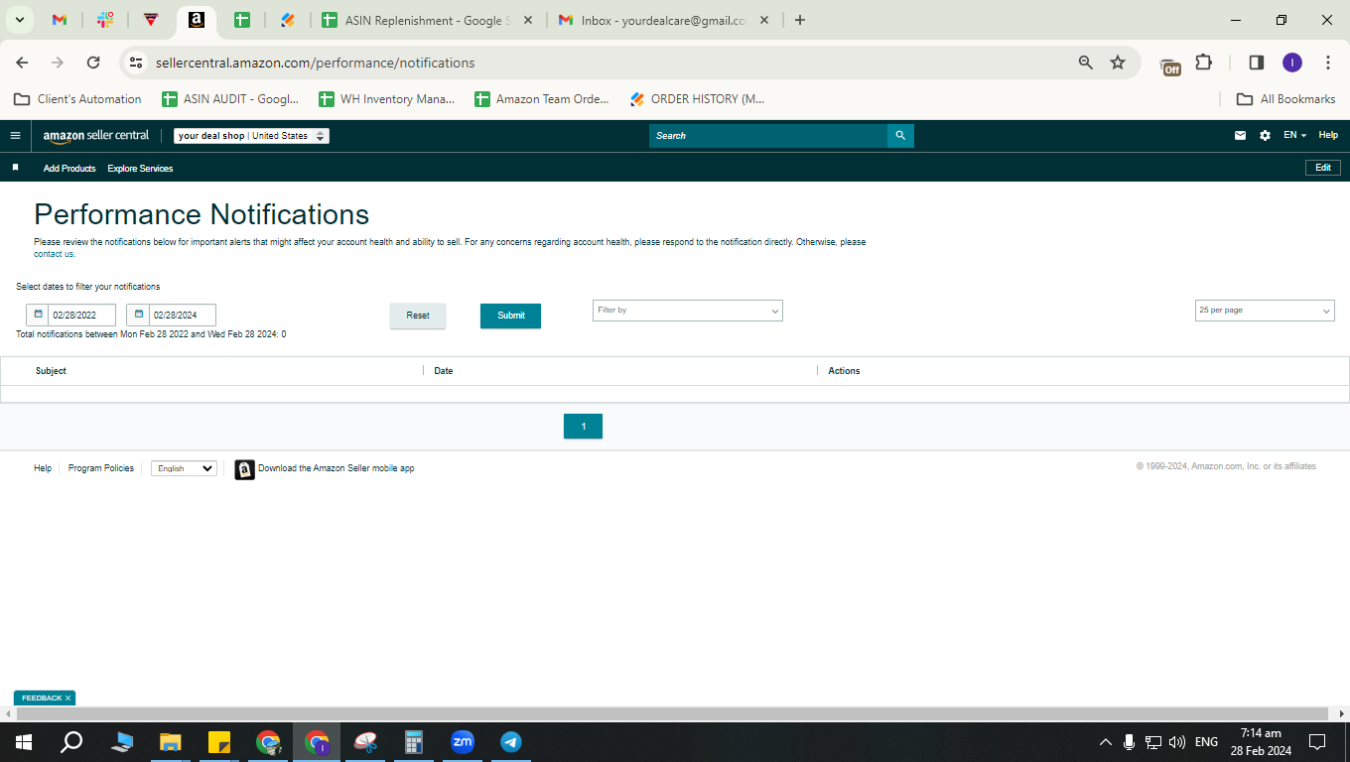Switch to the ASIN Replenishment browser tab

tap(425, 20)
